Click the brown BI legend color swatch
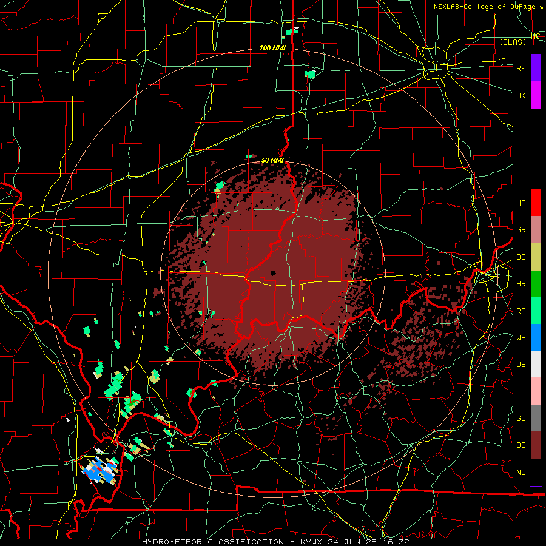This screenshot has width=546, height=546. (536, 445)
